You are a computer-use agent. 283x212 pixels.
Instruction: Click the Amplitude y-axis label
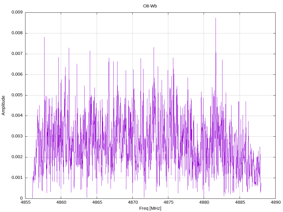(x=3, y=105)
